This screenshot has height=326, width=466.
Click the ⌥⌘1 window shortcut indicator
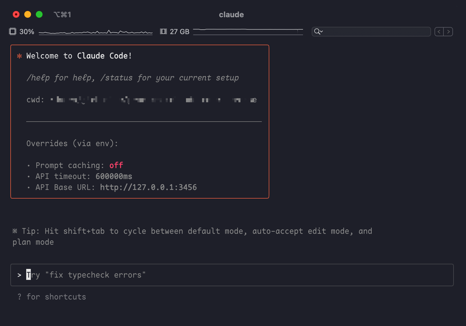pyautogui.click(x=62, y=14)
